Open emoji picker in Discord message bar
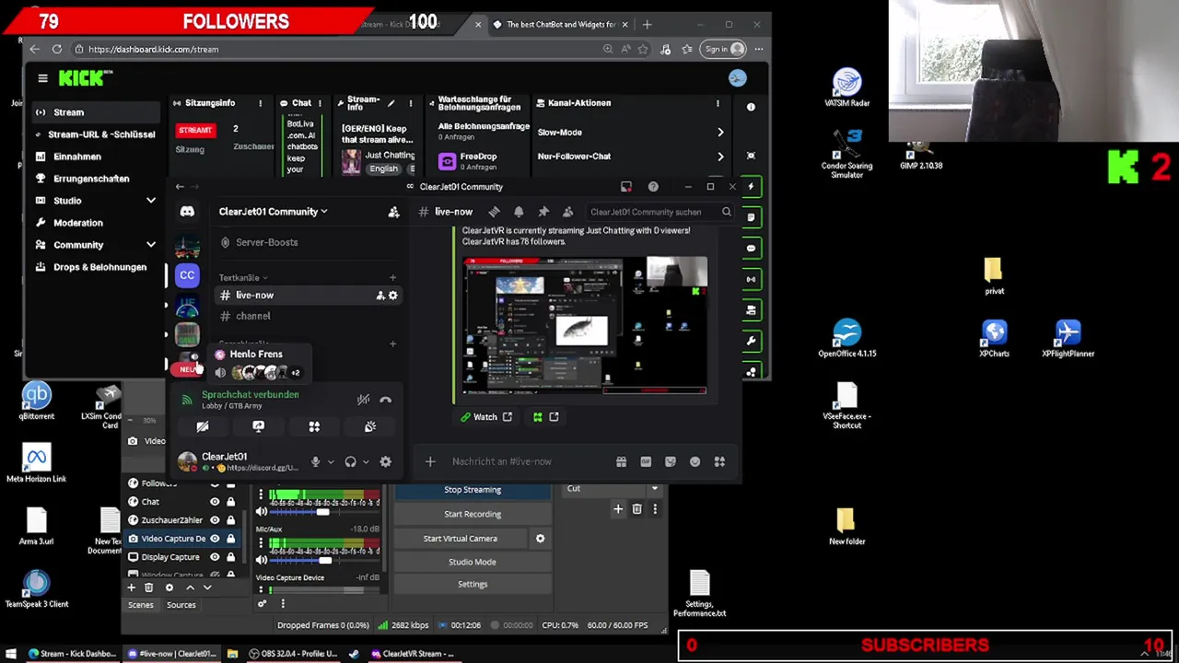 (x=695, y=461)
